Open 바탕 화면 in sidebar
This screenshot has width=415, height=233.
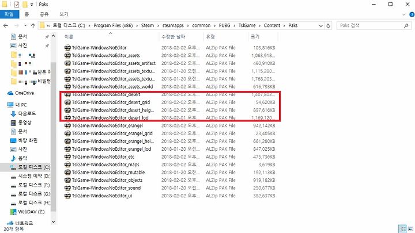(x=24, y=140)
